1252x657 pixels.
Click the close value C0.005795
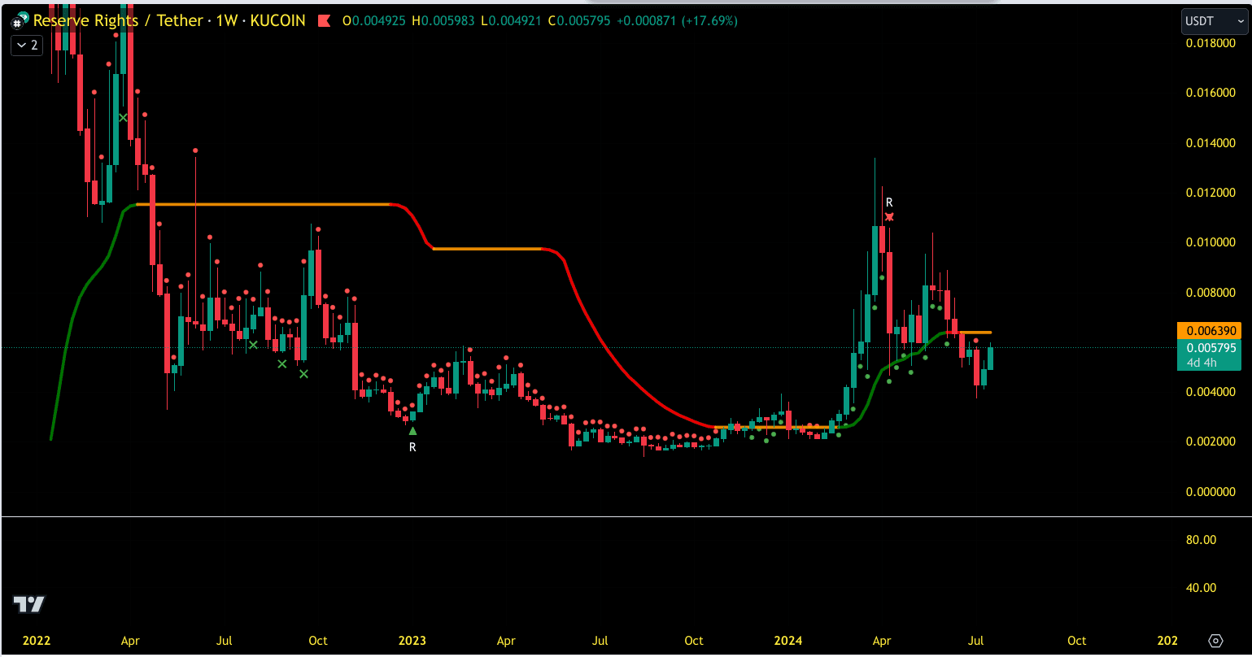point(581,21)
